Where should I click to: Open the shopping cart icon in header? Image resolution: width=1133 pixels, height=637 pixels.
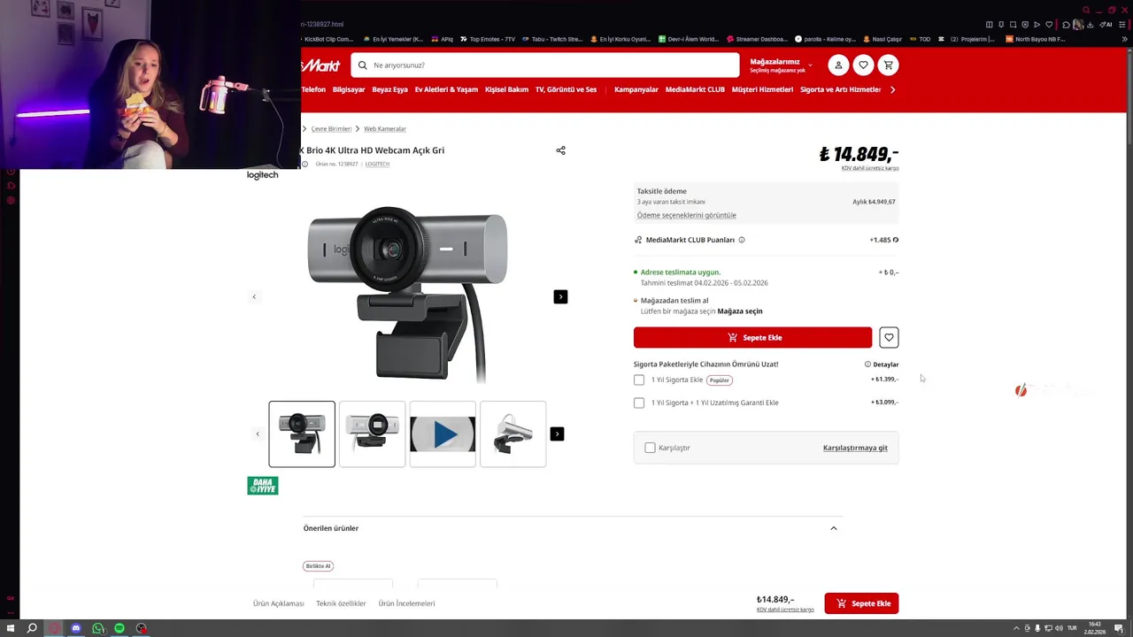[x=888, y=65]
